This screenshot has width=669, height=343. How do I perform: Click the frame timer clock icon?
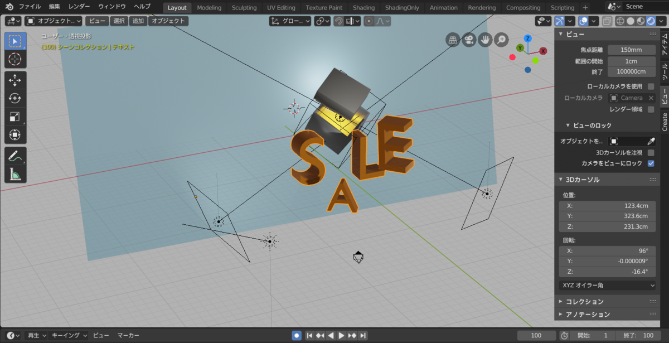(x=564, y=335)
